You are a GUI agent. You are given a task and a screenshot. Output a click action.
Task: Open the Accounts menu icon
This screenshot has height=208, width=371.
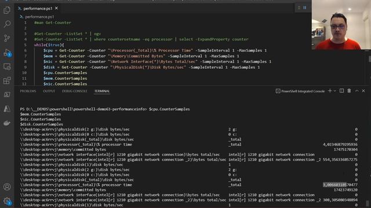(x=7, y=187)
